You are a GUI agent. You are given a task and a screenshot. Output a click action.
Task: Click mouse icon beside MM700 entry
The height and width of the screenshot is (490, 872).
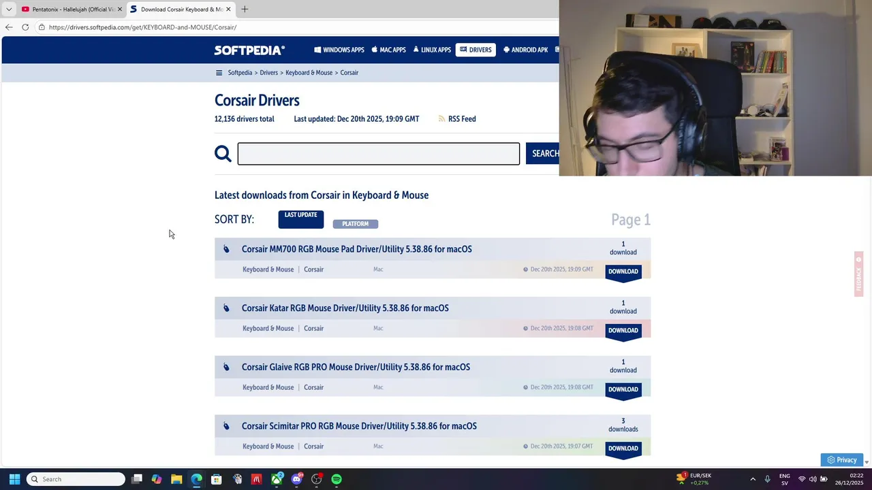coord(226,249)
